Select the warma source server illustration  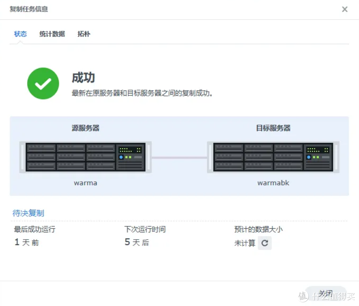tap(84, 156)
